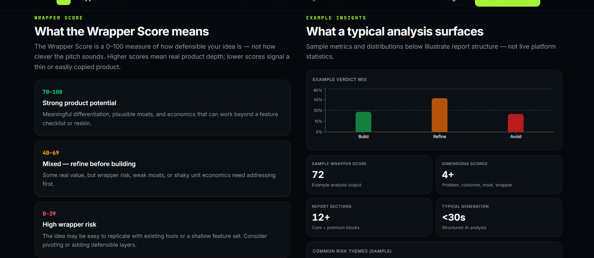This screenshot has height=258, width=594.
Task: Click the Avoid label under the chart
Action: coord(516,137)
